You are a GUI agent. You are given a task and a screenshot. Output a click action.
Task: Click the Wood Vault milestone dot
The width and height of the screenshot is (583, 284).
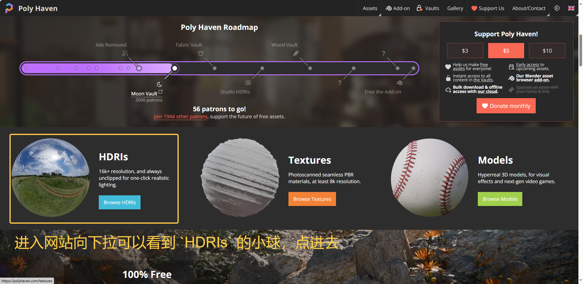click(310, 68)
